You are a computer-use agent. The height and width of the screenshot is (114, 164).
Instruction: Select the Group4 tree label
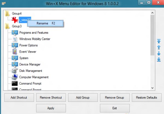click(x=17, y=13)
